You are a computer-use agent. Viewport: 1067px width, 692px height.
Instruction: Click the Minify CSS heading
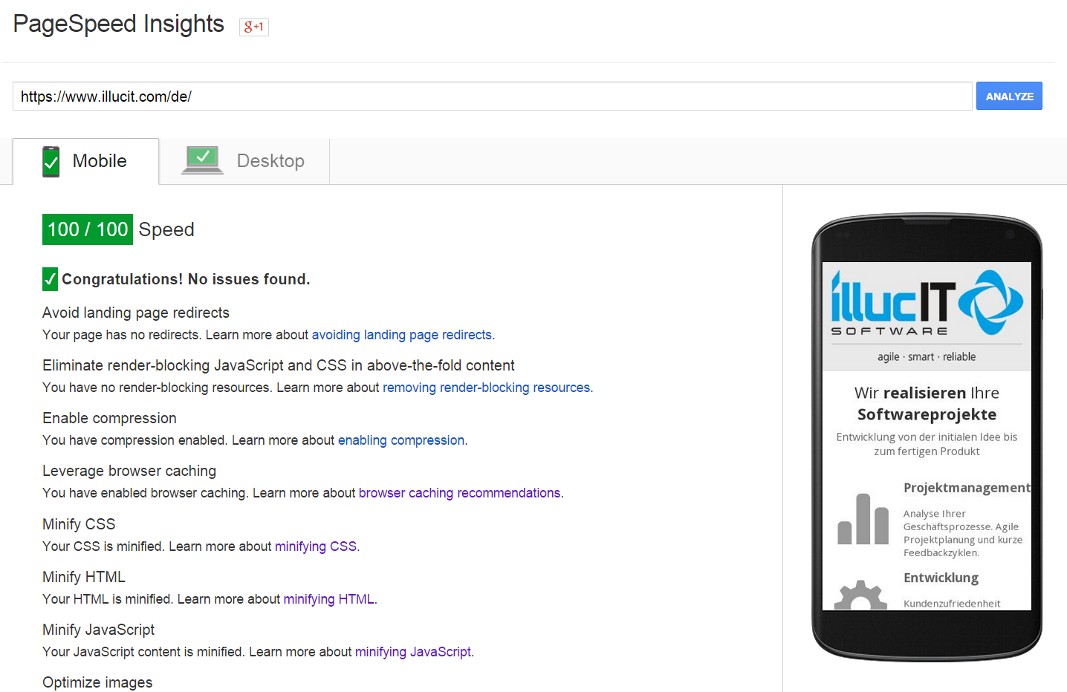point(79,524)
